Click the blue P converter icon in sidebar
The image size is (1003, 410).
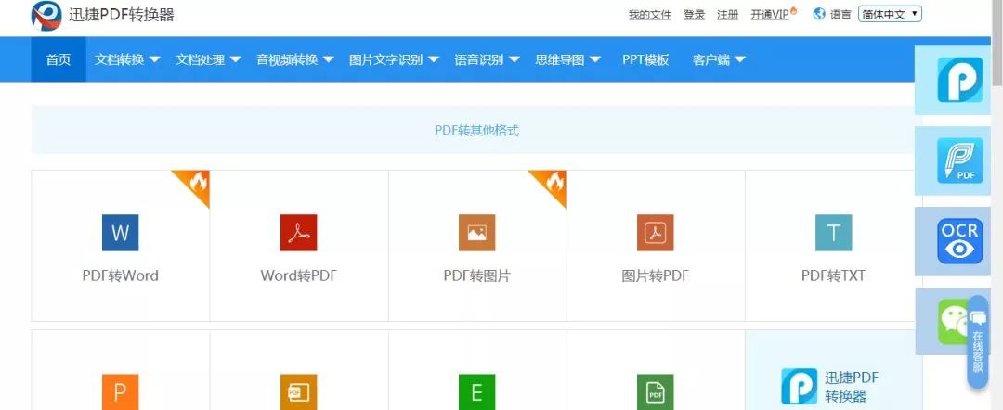(960, 80)
